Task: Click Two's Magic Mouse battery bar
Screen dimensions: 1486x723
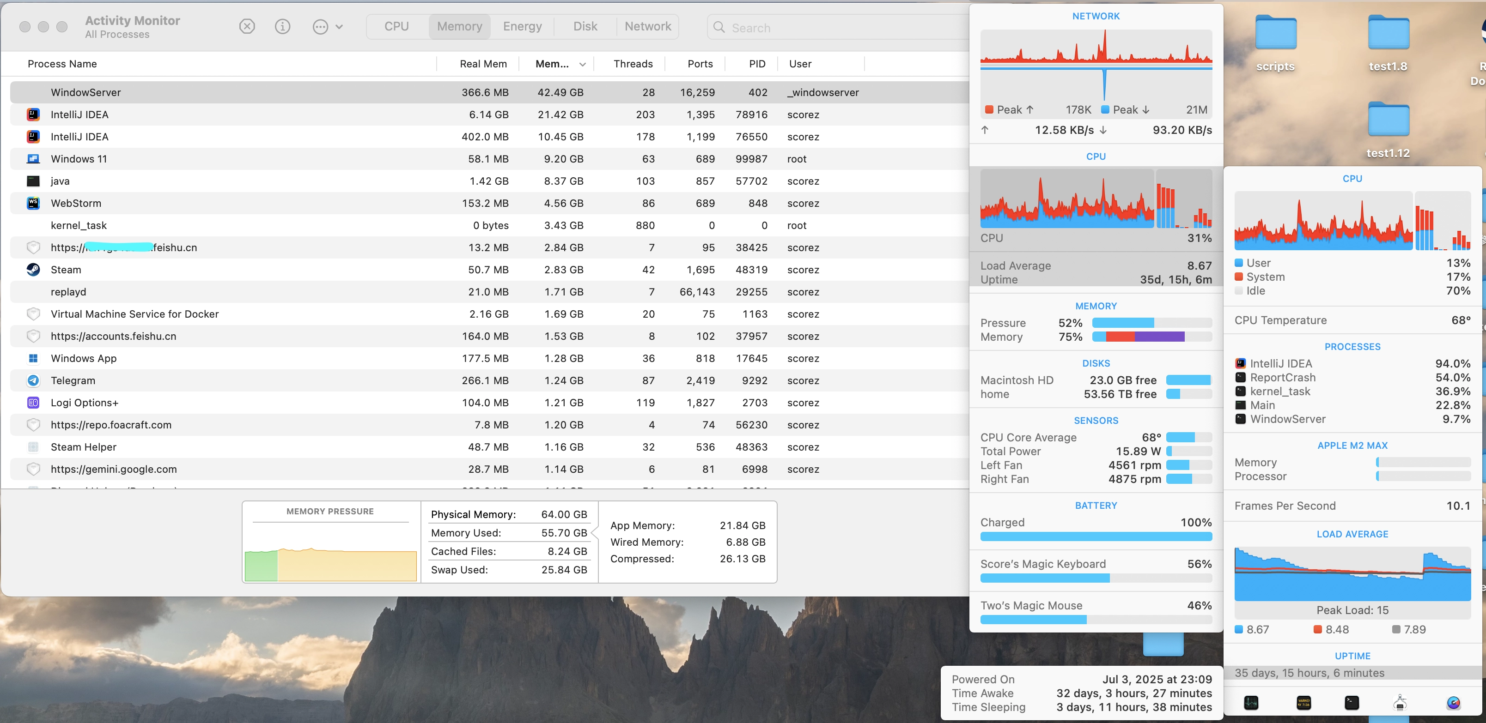Action: (1096, 619)
